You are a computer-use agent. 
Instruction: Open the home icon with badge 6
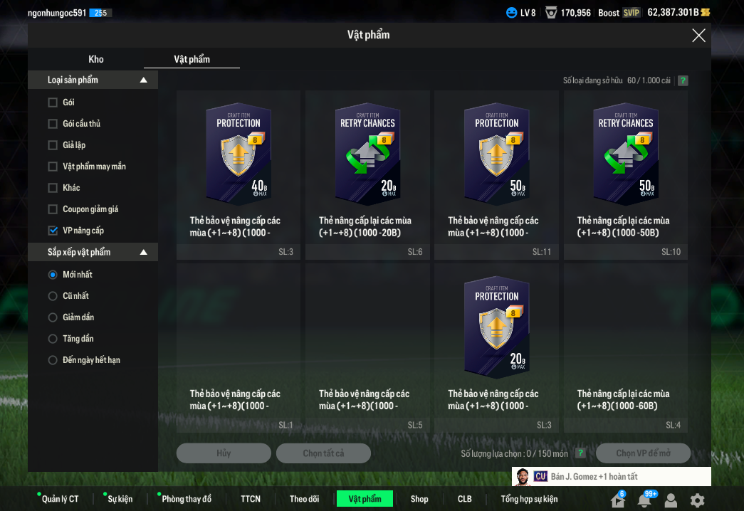pos(618,500)
